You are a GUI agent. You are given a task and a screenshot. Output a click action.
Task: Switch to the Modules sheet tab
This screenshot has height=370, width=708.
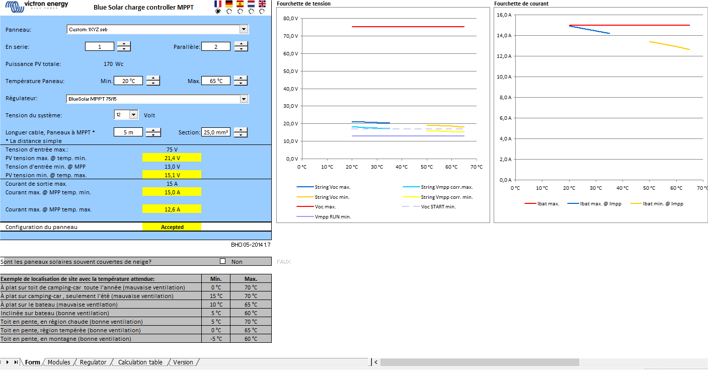[x=59, y=362]
